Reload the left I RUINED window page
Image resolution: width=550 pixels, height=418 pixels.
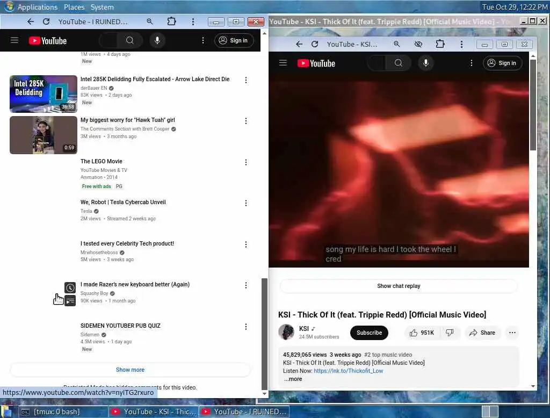click(46, 22)
